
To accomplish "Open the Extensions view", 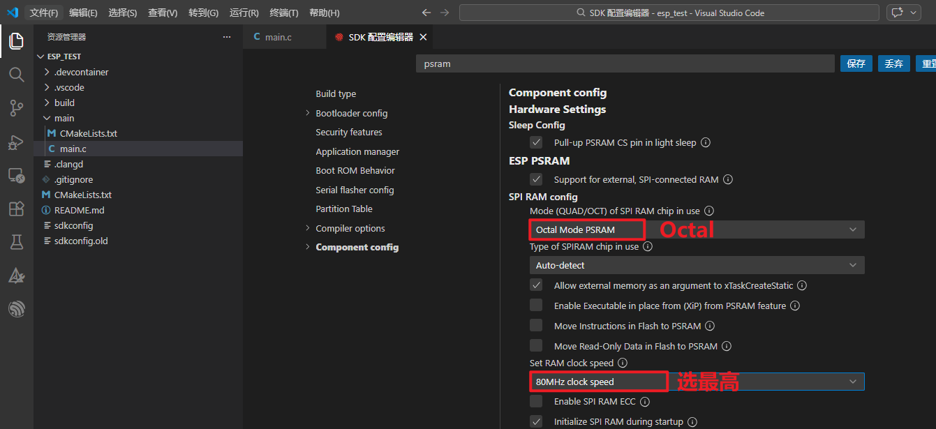I will 16,209.
